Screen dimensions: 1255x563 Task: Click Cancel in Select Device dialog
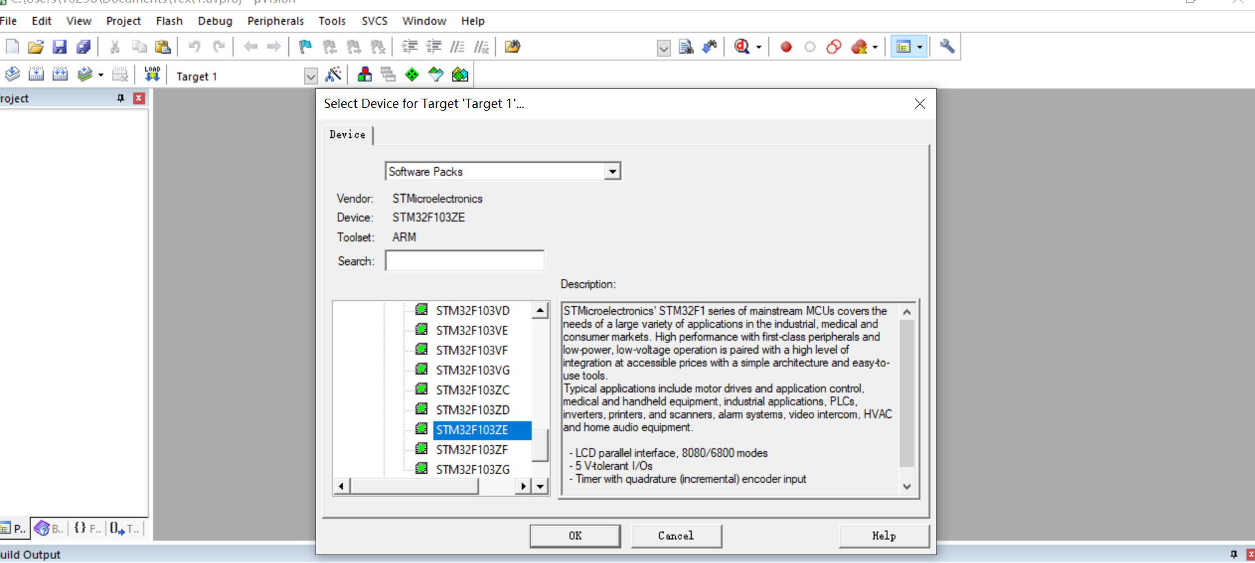(x=676, y=536)
